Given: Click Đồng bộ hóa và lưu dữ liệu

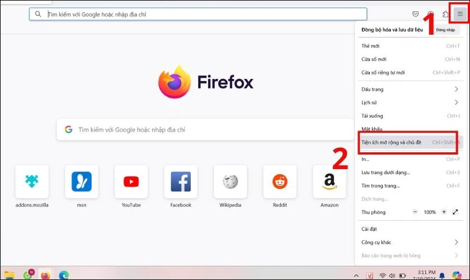Looking at the screenshot, I should pyautogui.click(x=392, y=30).
